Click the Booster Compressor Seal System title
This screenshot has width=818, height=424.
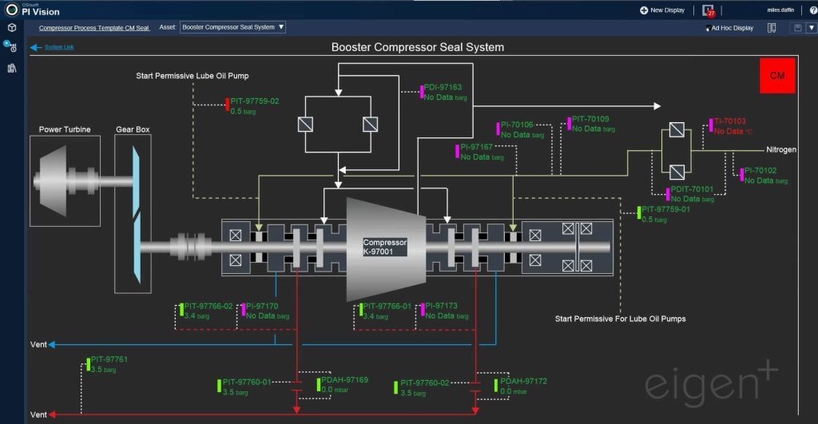[x=417, y=47]
